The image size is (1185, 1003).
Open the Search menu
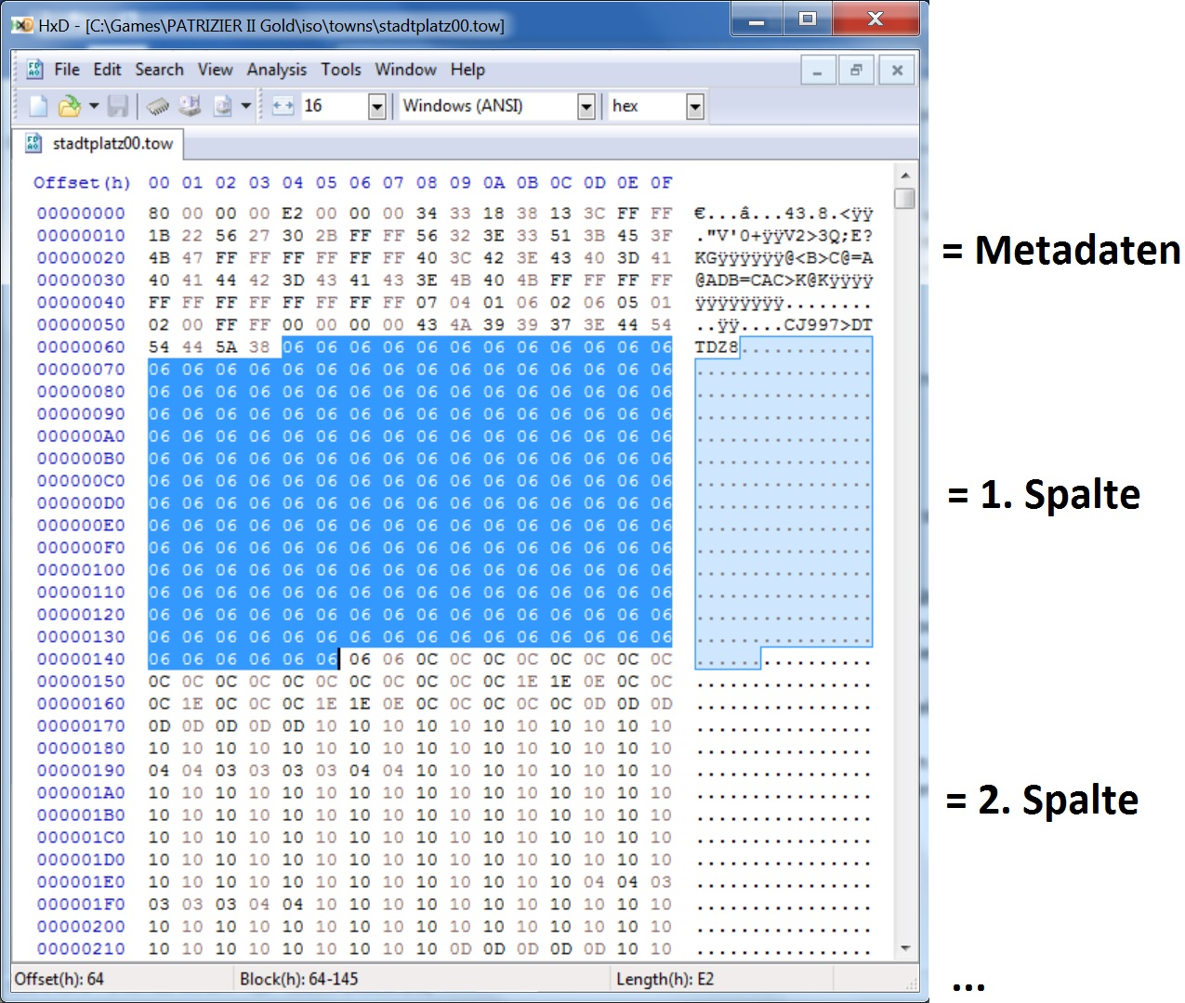click(159, 70)
